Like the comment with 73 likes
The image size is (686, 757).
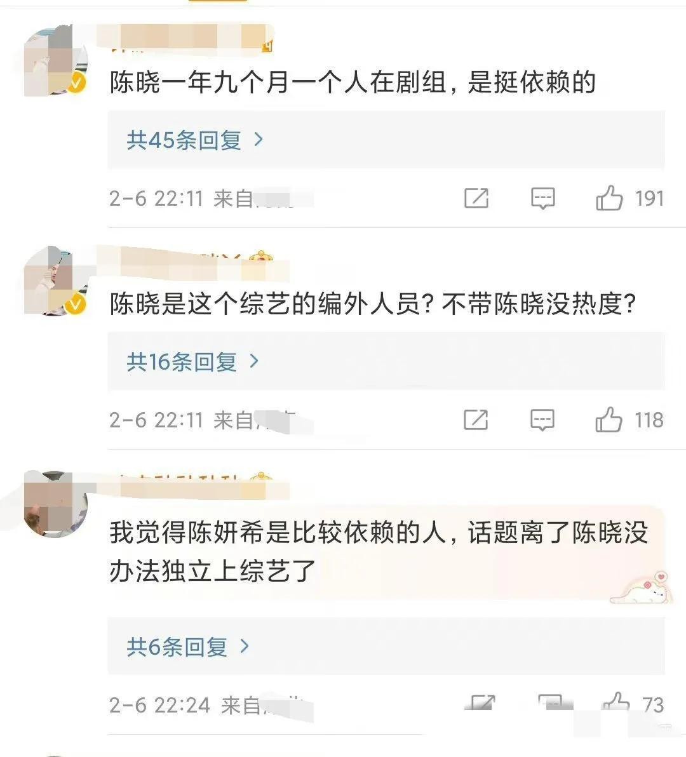tap(615, 704)
